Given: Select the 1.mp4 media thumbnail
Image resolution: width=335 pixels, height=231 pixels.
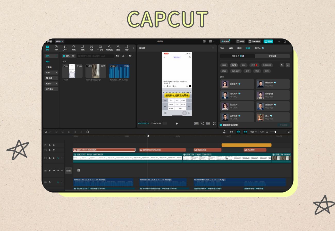Looking at the screenshot, I should pyautogui.click(x=72, y=71).
